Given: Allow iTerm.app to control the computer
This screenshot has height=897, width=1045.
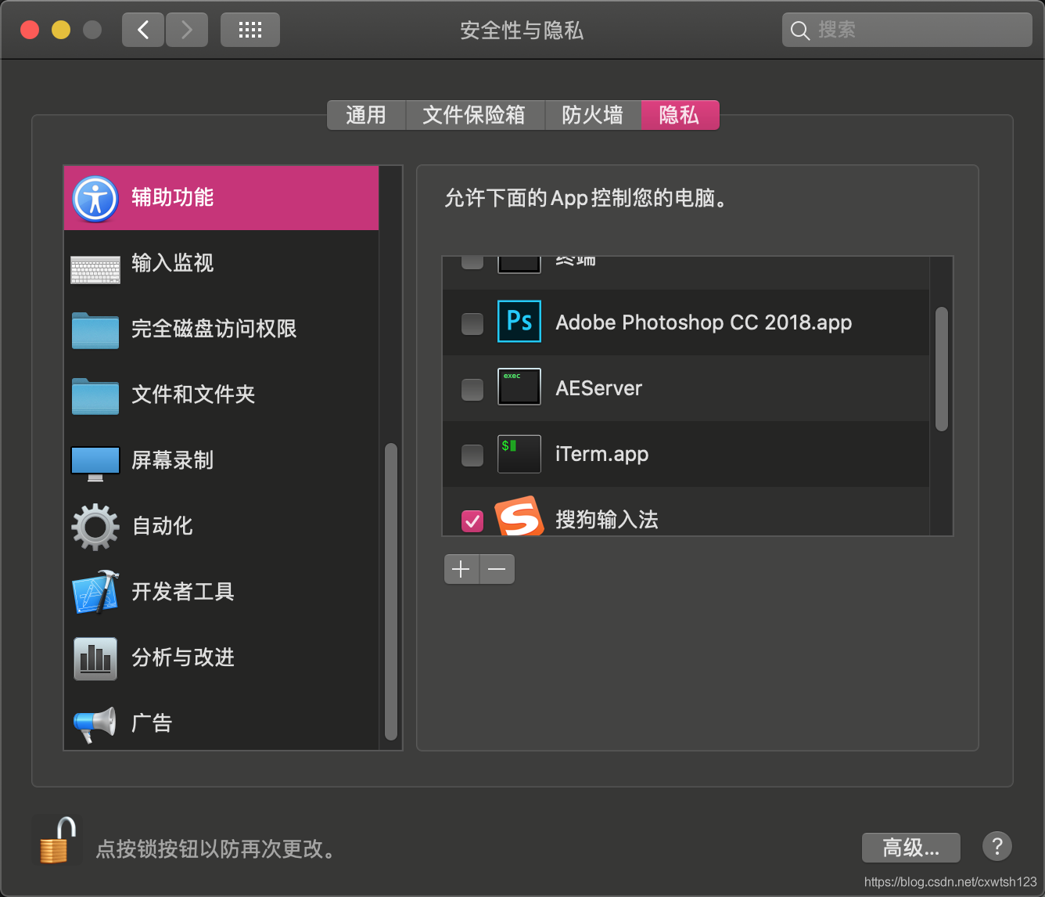Looking at the screenshot, I should click(472, 454).
